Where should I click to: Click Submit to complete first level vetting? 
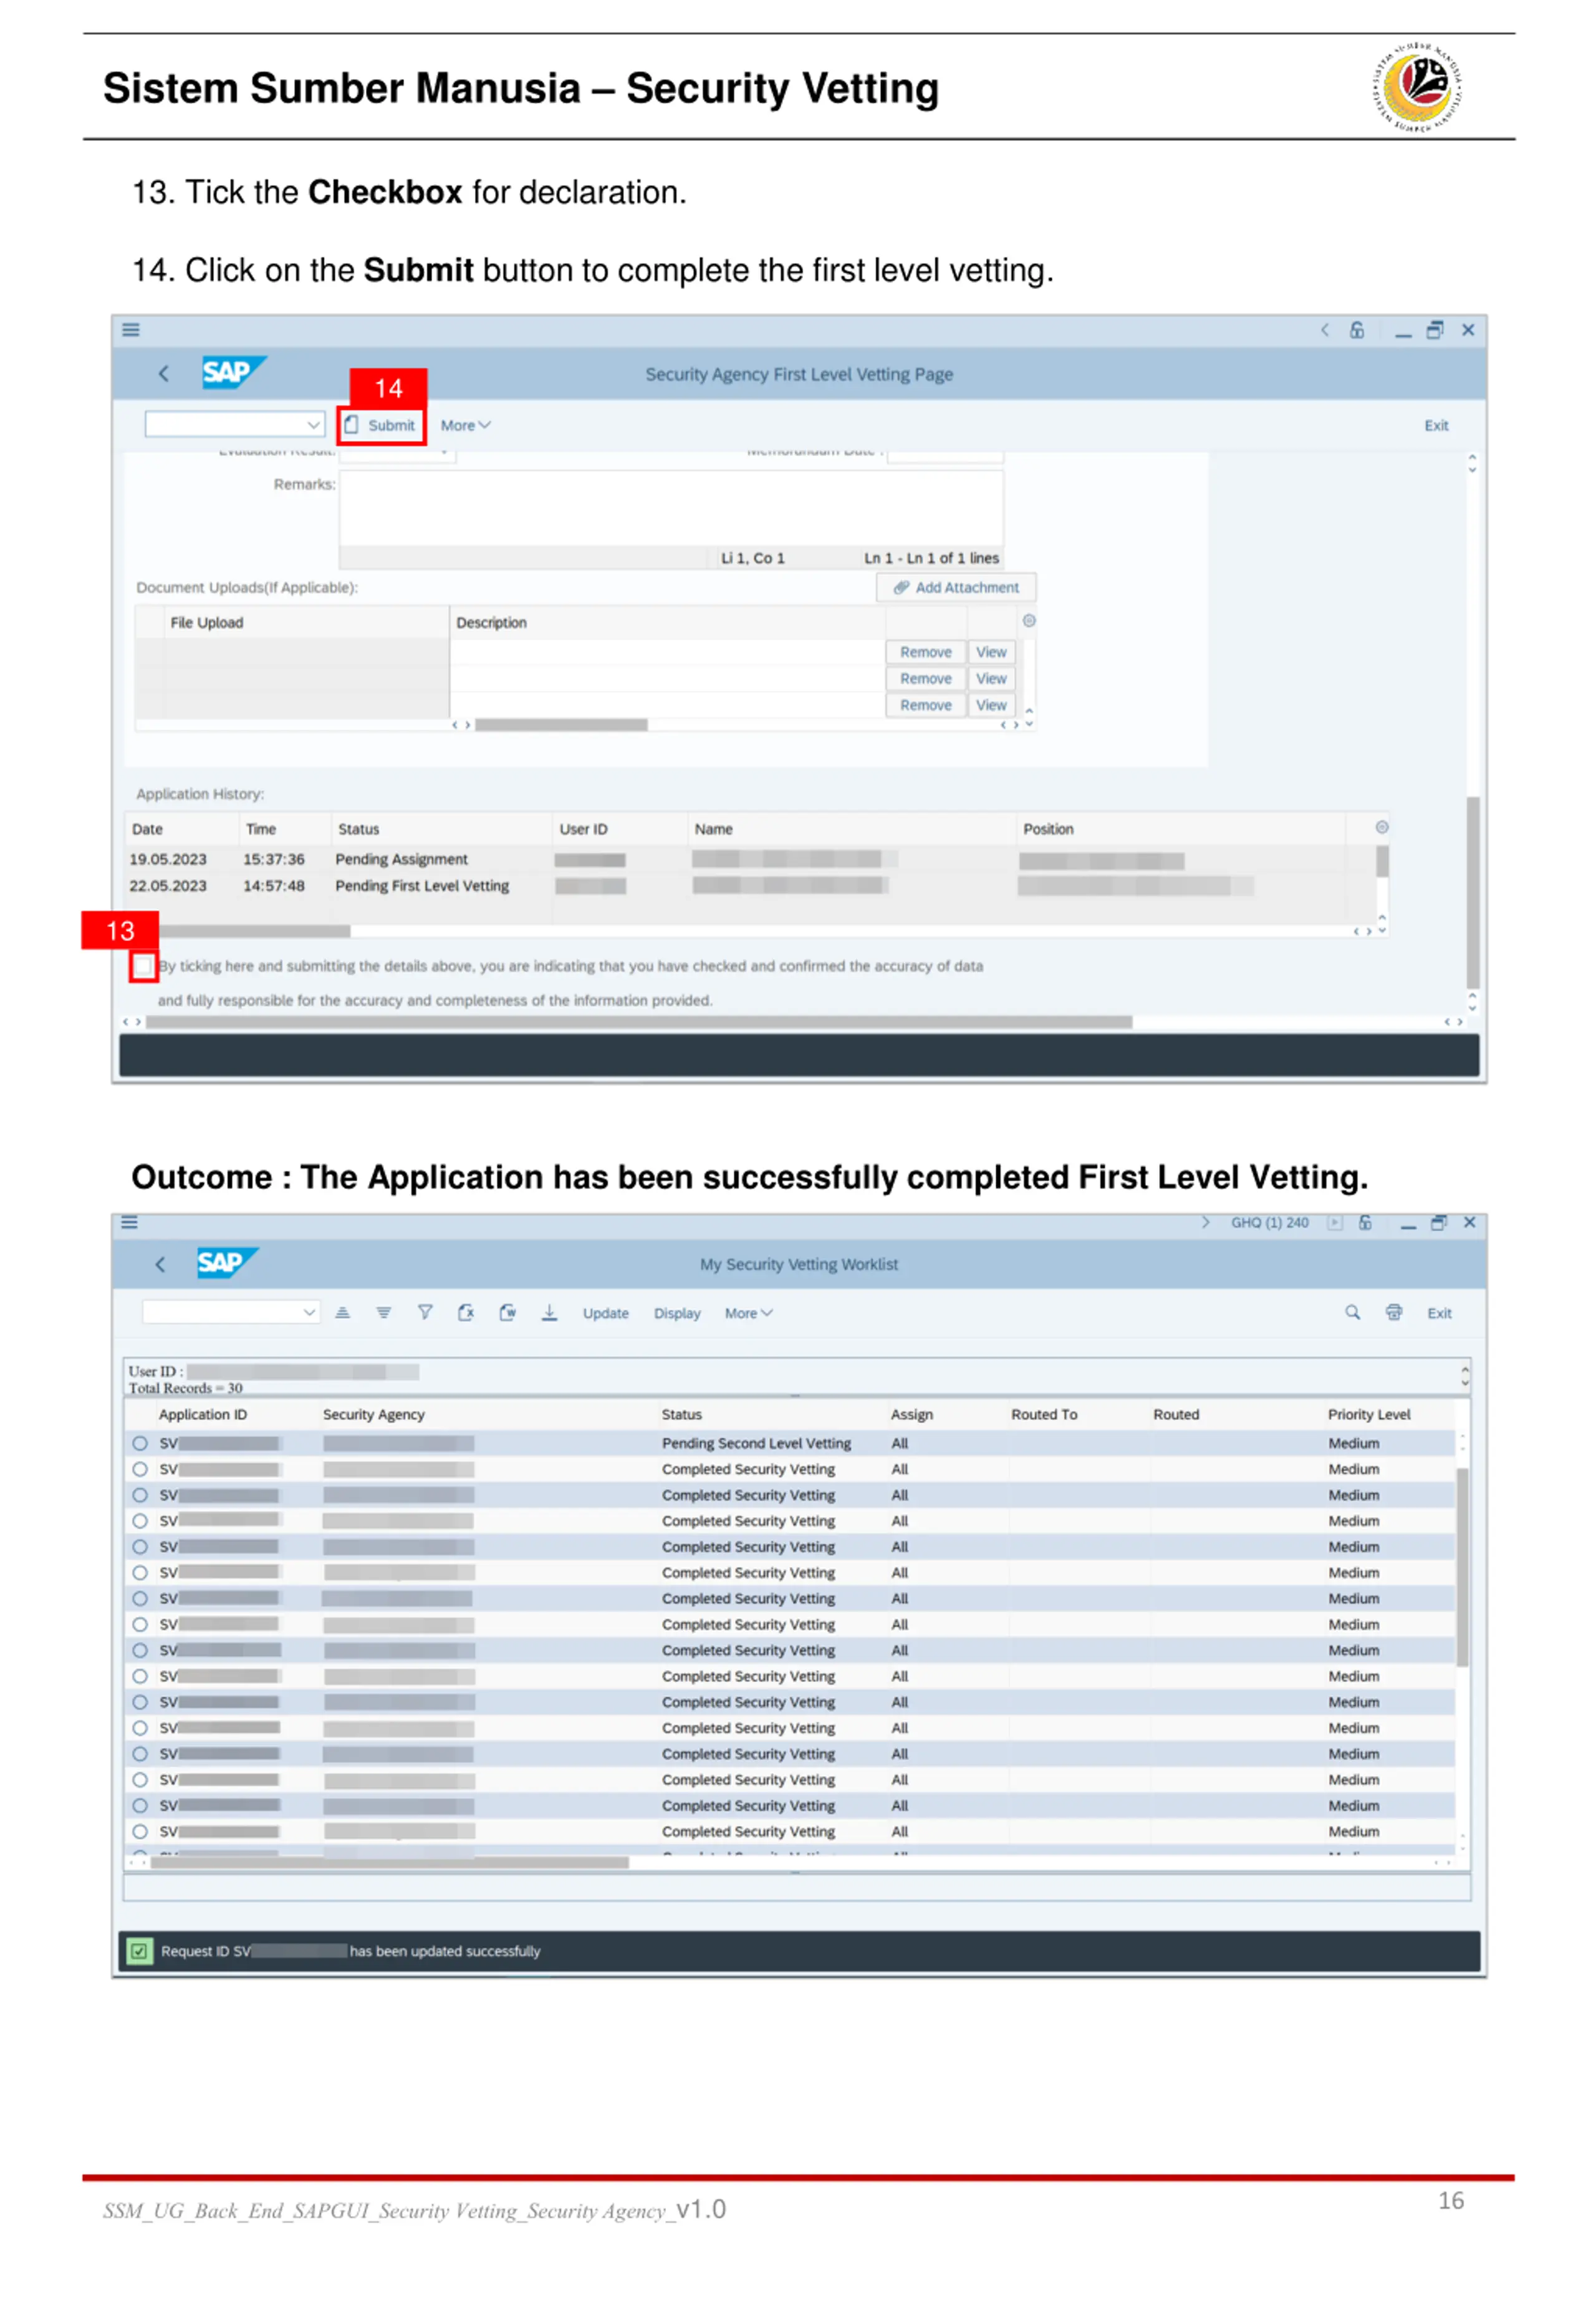(x=381, y=425)
